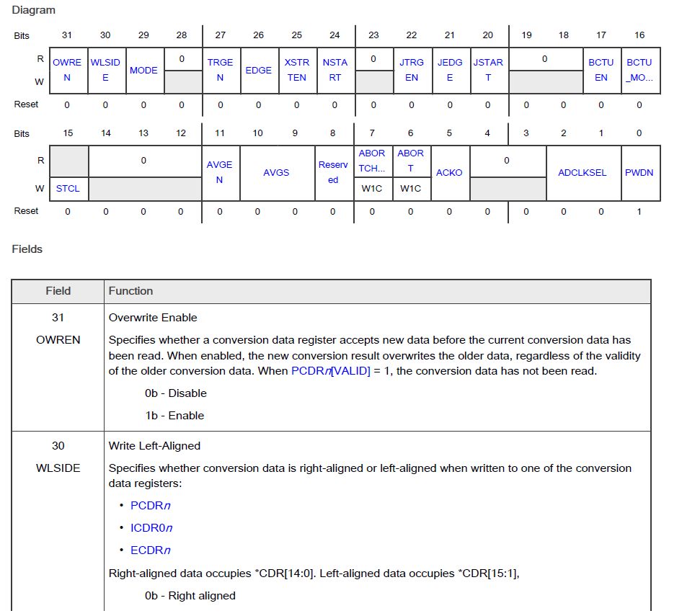682x616 pixels.
Task: Click bit number 15 in the diagram
Action: pos(68,133)
